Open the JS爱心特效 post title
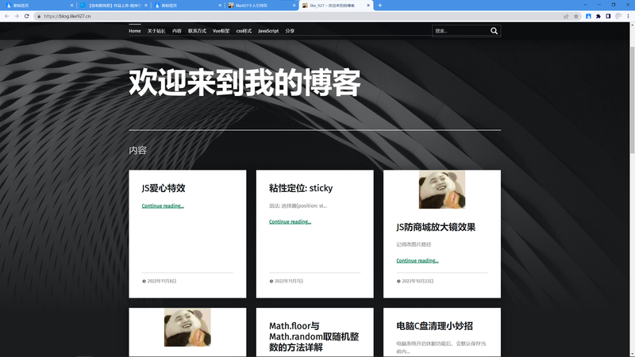635x357 pixels. [x=164, y=188]
